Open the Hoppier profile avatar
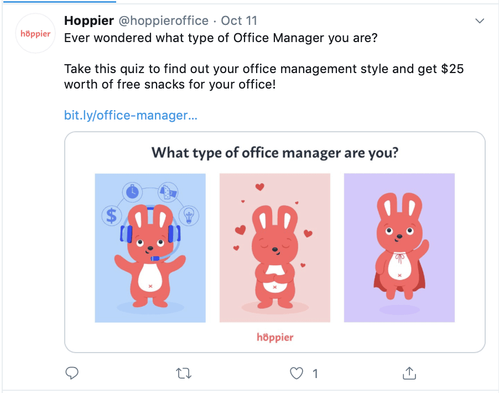 (35, 33)
